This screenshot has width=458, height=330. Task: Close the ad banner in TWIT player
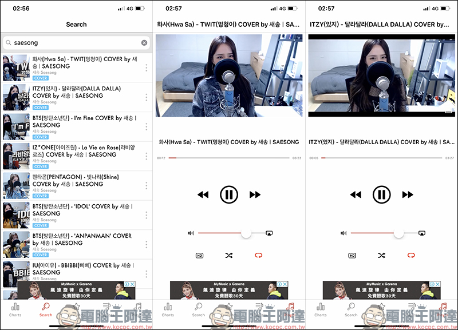click(285, 284)
